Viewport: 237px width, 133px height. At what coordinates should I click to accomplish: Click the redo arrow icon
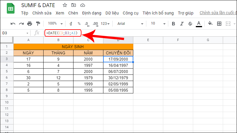(21, 24)
